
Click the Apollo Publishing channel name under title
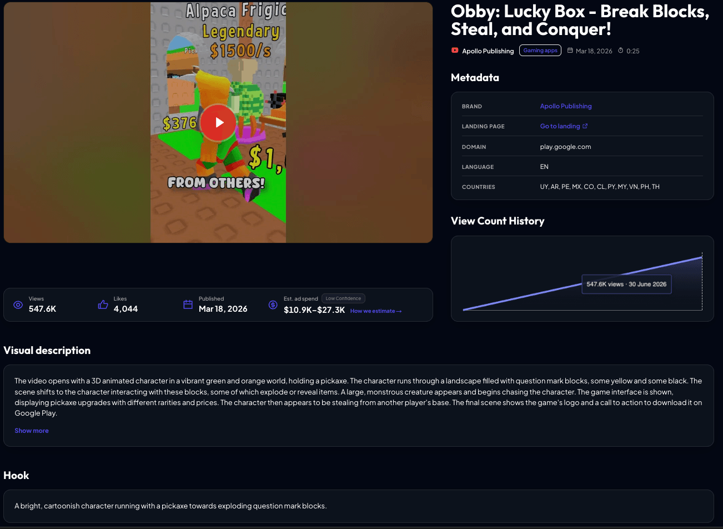click(x=488, y=51)
